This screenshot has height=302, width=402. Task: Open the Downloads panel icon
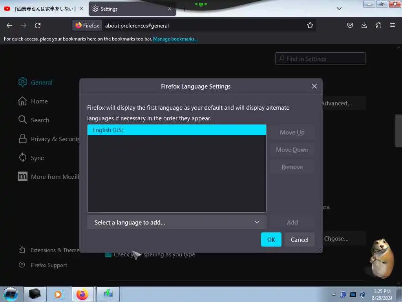364,25
